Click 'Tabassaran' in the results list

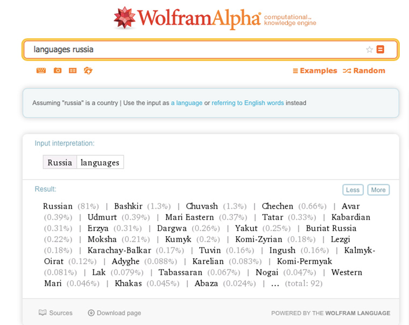pyautogui.click(x=180, y=272)
